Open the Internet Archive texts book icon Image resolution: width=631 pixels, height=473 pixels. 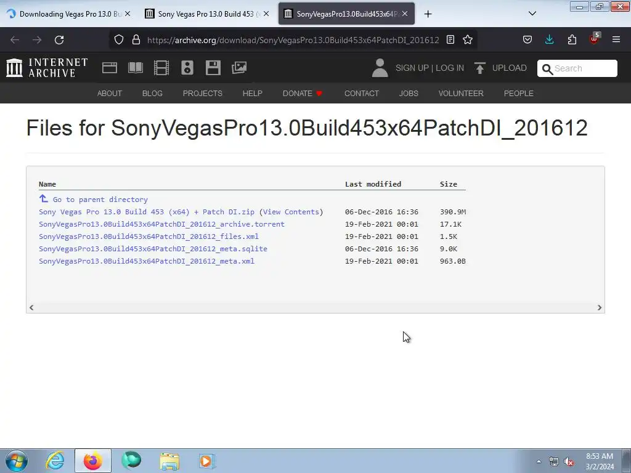(136, 68)
